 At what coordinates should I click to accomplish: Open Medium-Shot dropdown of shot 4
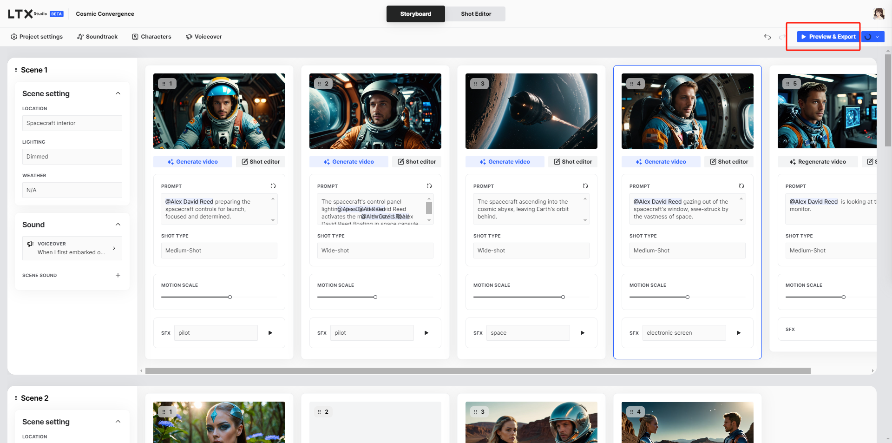point(688,251)
